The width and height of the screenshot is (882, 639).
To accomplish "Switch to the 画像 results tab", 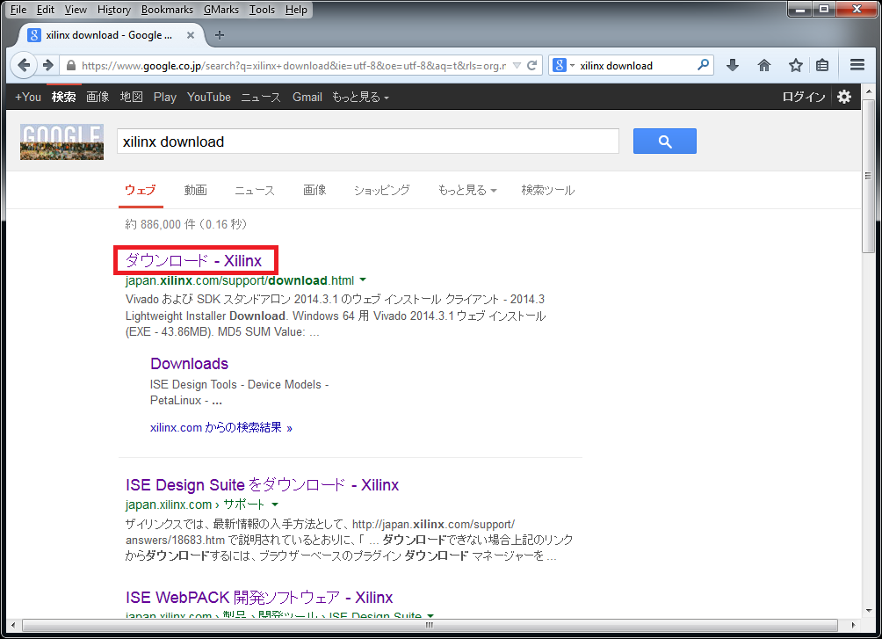I will (314, 190).
